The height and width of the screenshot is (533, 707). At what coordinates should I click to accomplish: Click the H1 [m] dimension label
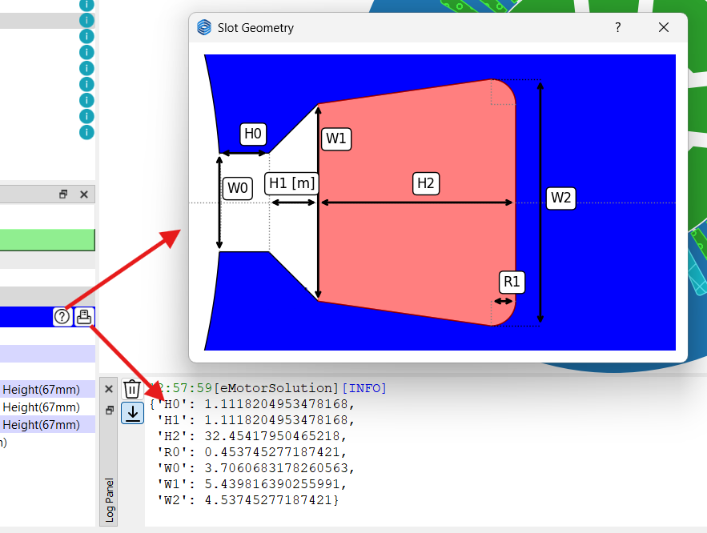tap(291, 183)
